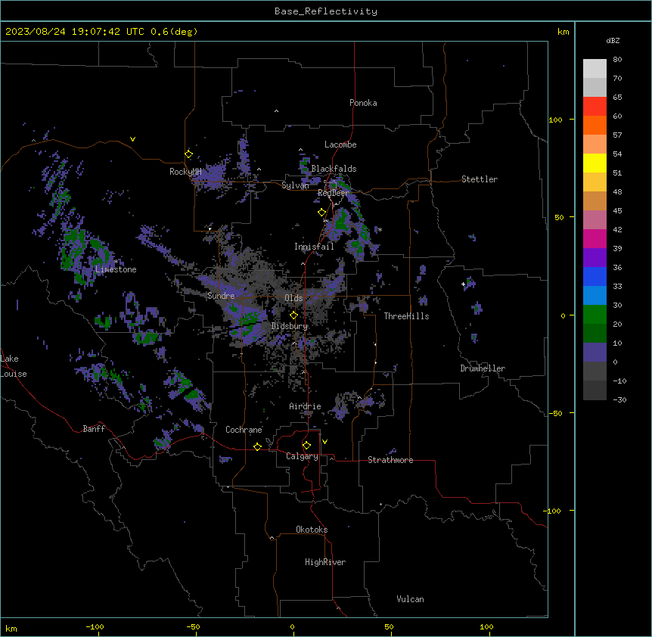Click the 0 tick on the bottom axis
Image resolution: width=652 pixels, height=637 pixels.
pos(292,627)
